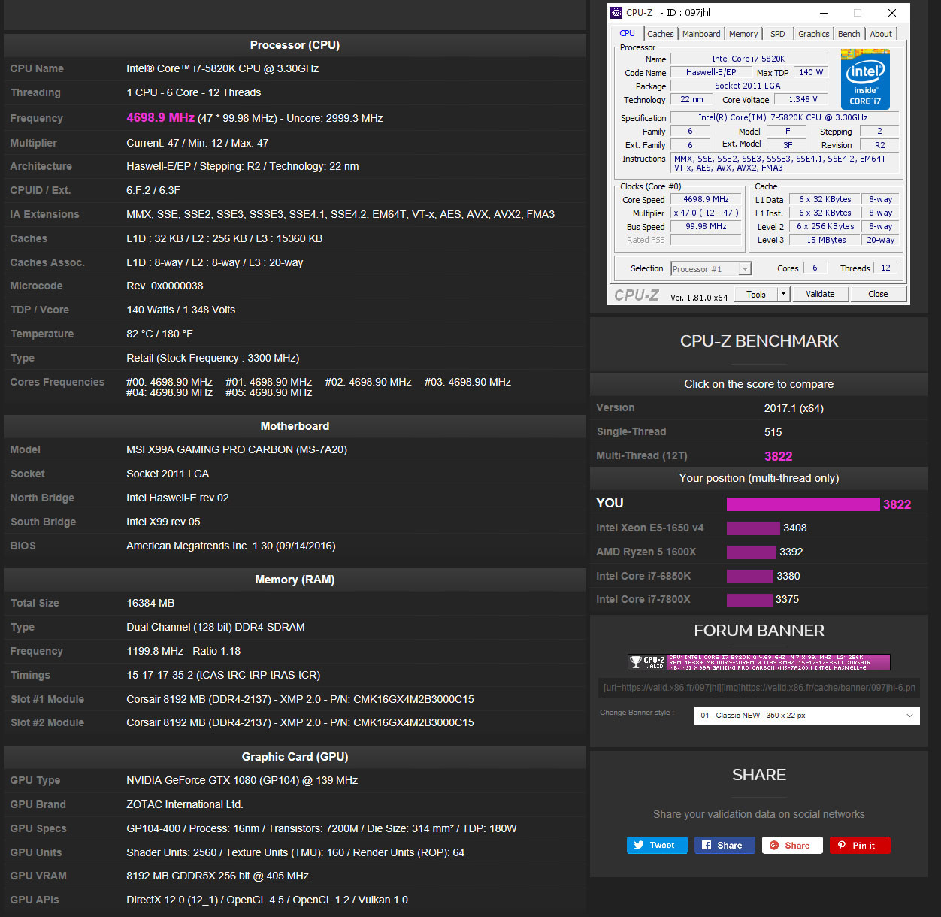The width and height of the screenshot is (941, 917).
Task: Click the Multi-Thread score 3822
Action: [x=779, y=456]
